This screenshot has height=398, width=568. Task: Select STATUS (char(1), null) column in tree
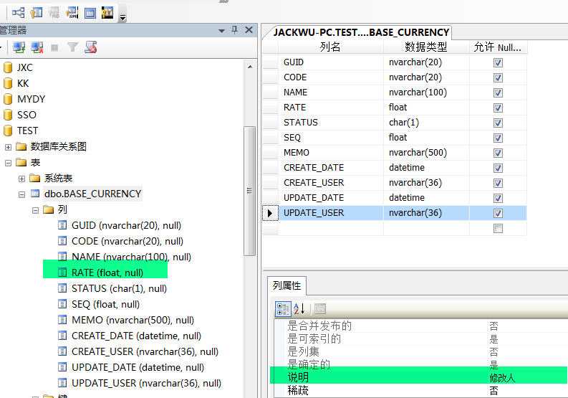[x=119, y=289]
